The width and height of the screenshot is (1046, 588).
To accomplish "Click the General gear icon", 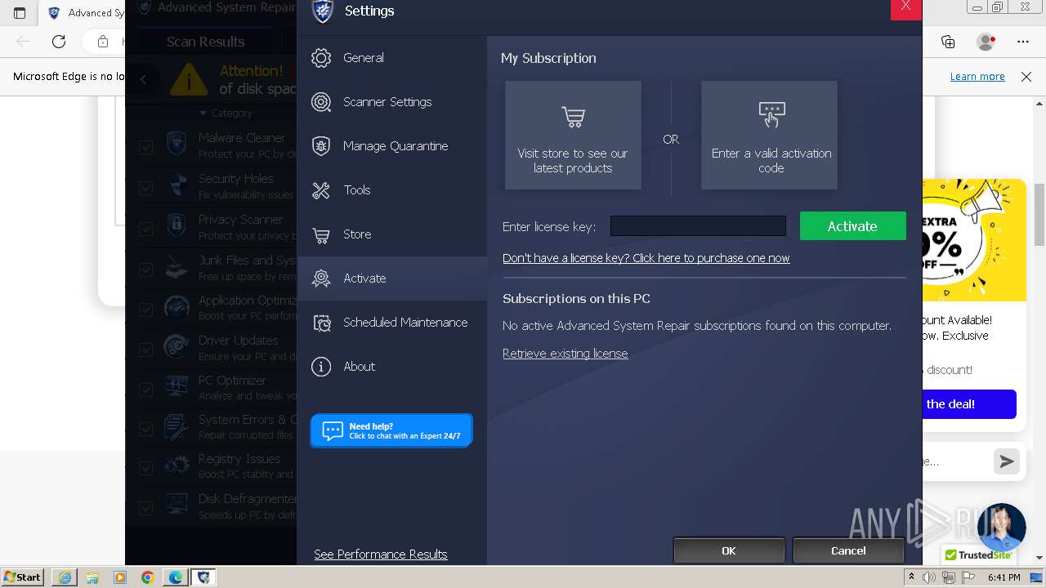I will click(321, 58).
